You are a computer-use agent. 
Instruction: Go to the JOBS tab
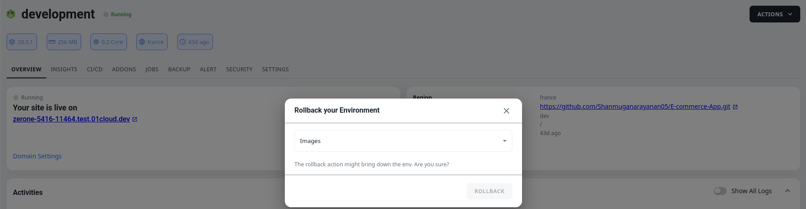[x=152, y=70]
